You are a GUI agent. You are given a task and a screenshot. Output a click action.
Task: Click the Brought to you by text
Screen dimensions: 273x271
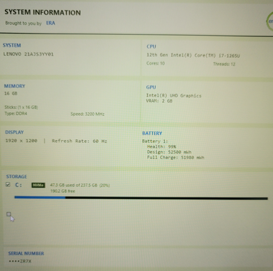tap(23, 23)
